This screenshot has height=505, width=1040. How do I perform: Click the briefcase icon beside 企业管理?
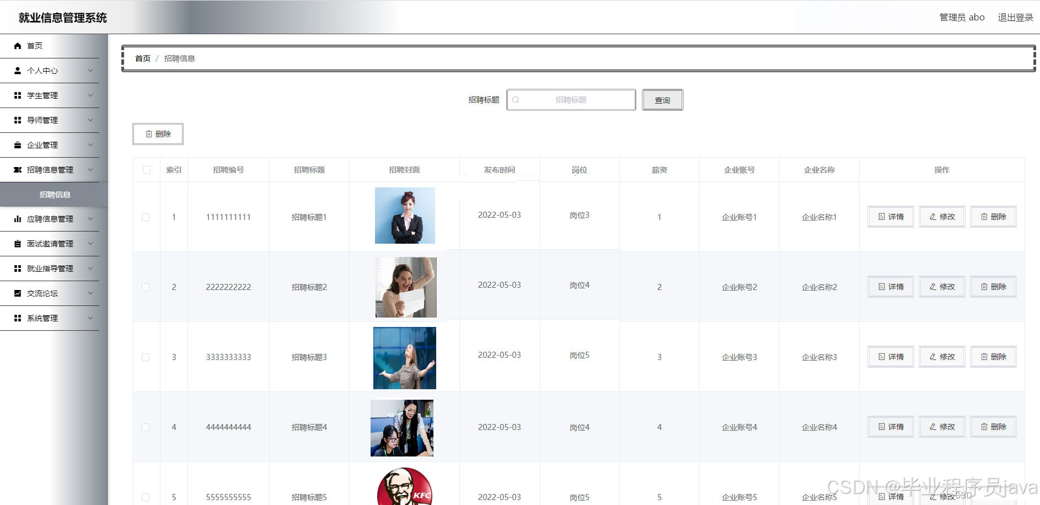click(x=18, y=145)
